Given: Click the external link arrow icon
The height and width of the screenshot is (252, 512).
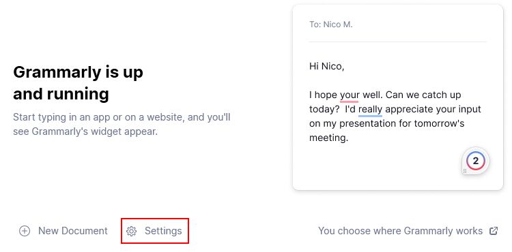Looking at the screenshot, I should pos(494,231).
